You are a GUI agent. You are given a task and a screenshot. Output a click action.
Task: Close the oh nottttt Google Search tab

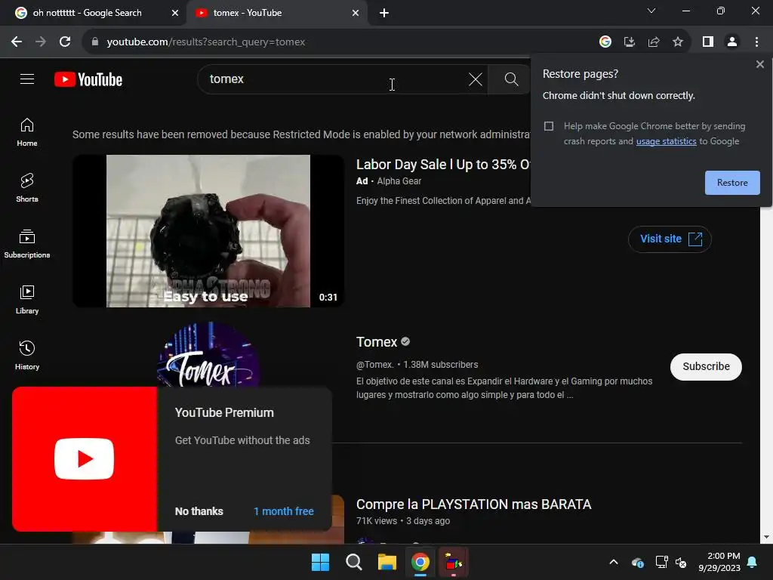click(174, 13)
